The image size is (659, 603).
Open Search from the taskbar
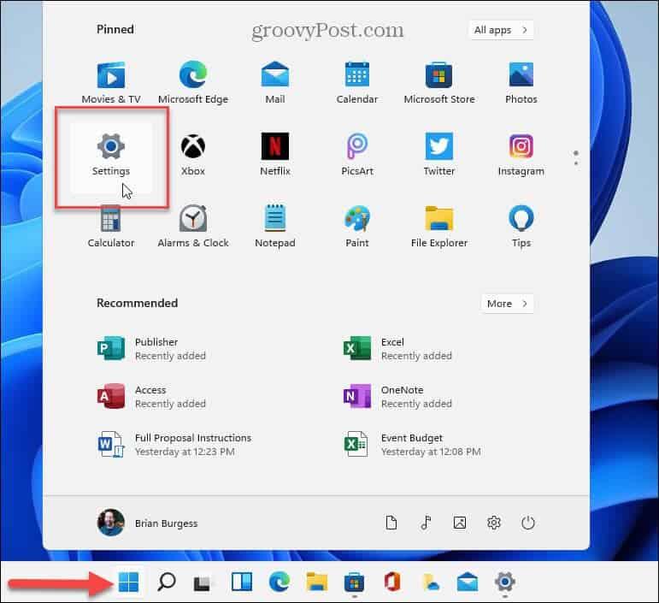[167, 583]
